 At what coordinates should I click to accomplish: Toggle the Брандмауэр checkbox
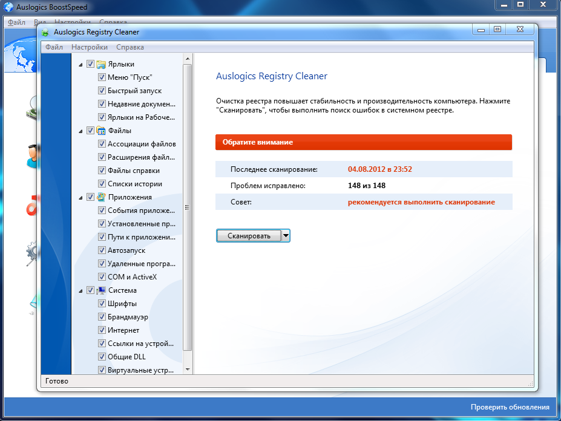pyautogui.click(x=102, y=316)
